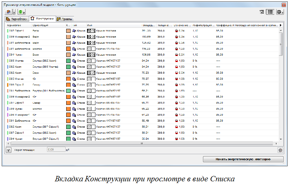Click the vertical scrollbar up arrow
The width and height of the screenshot is (289, 185).
coord(281,30)
